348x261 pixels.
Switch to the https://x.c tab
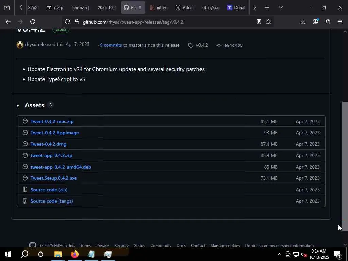coord(210,7)
